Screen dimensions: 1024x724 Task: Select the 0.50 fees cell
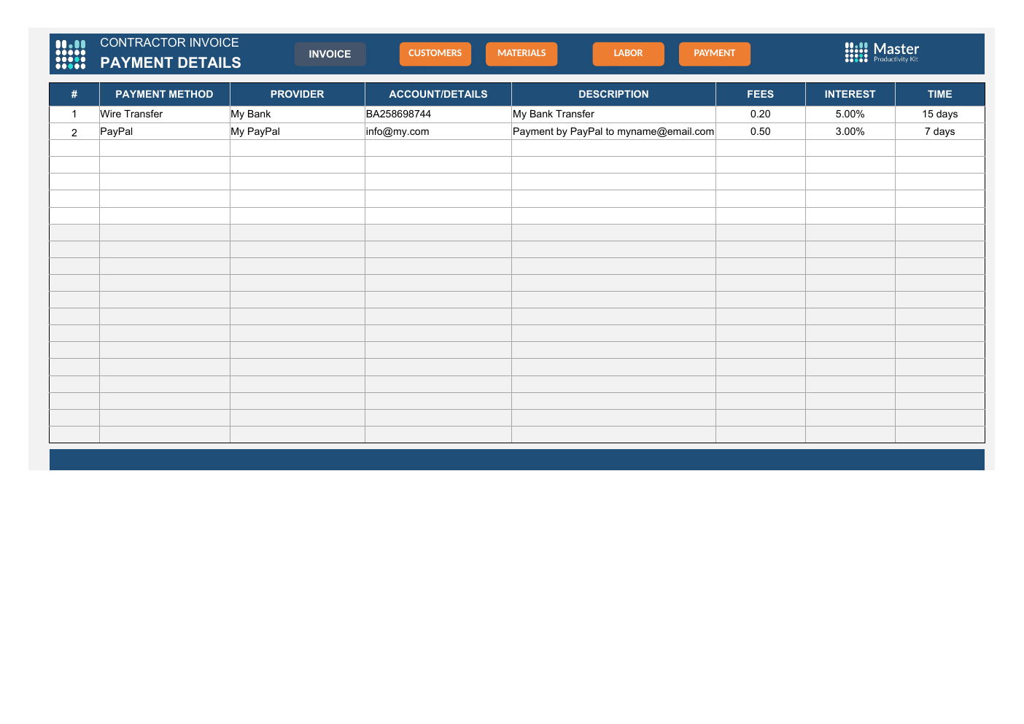tap(760, 131)
